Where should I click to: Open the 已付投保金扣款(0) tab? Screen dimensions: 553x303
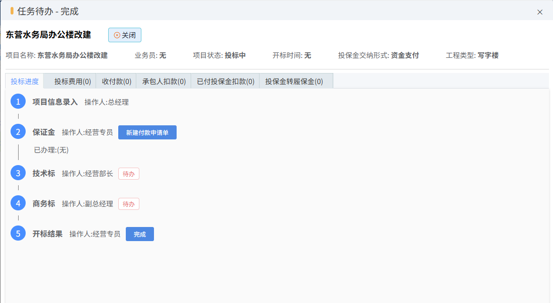225,82
